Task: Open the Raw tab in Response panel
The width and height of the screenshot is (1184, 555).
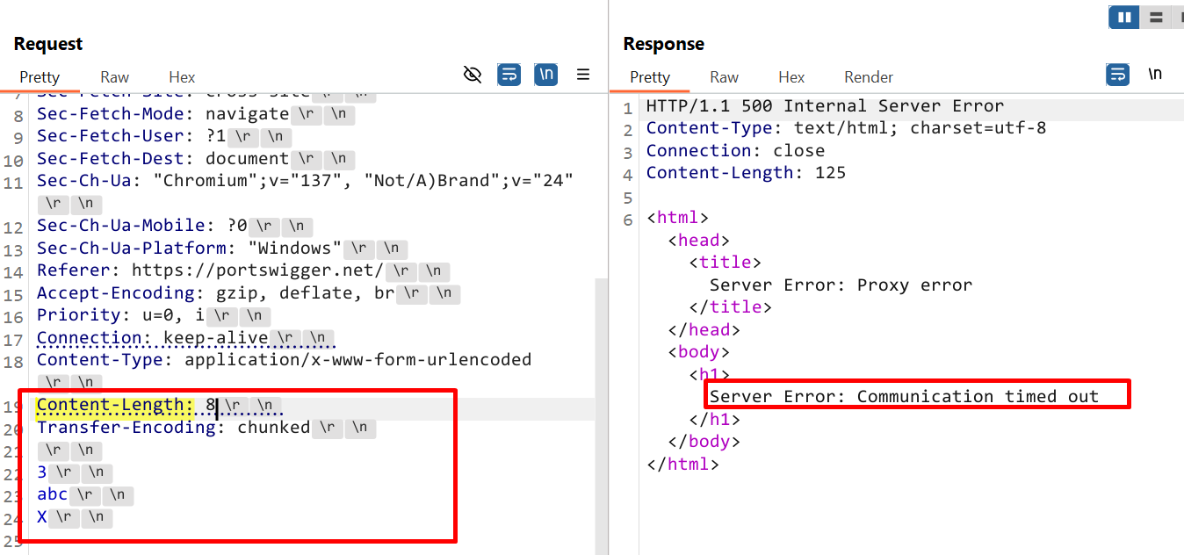Action: tap(724, 77)
